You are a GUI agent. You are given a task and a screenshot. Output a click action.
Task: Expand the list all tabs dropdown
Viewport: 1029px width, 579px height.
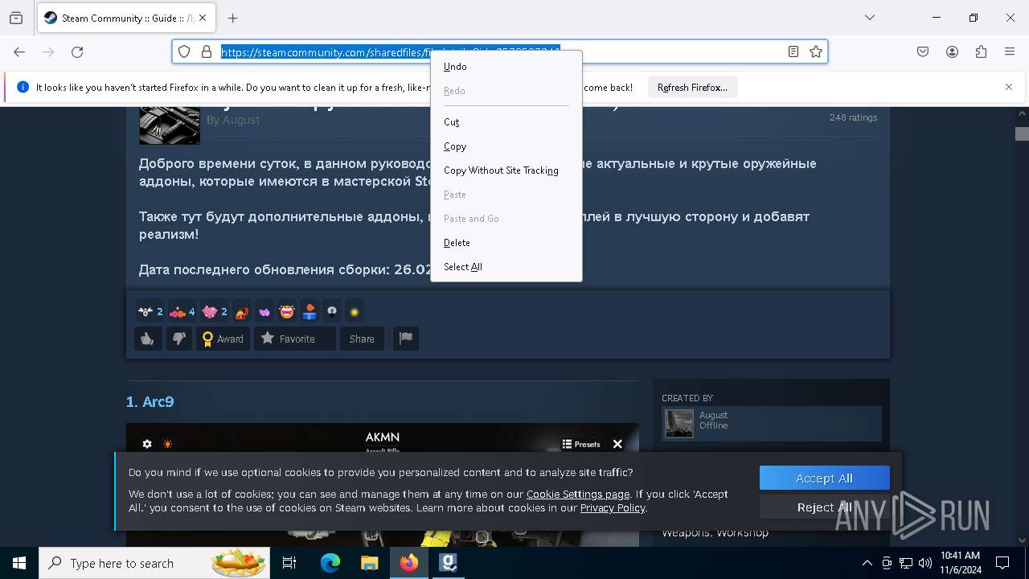tap(870, 18)
